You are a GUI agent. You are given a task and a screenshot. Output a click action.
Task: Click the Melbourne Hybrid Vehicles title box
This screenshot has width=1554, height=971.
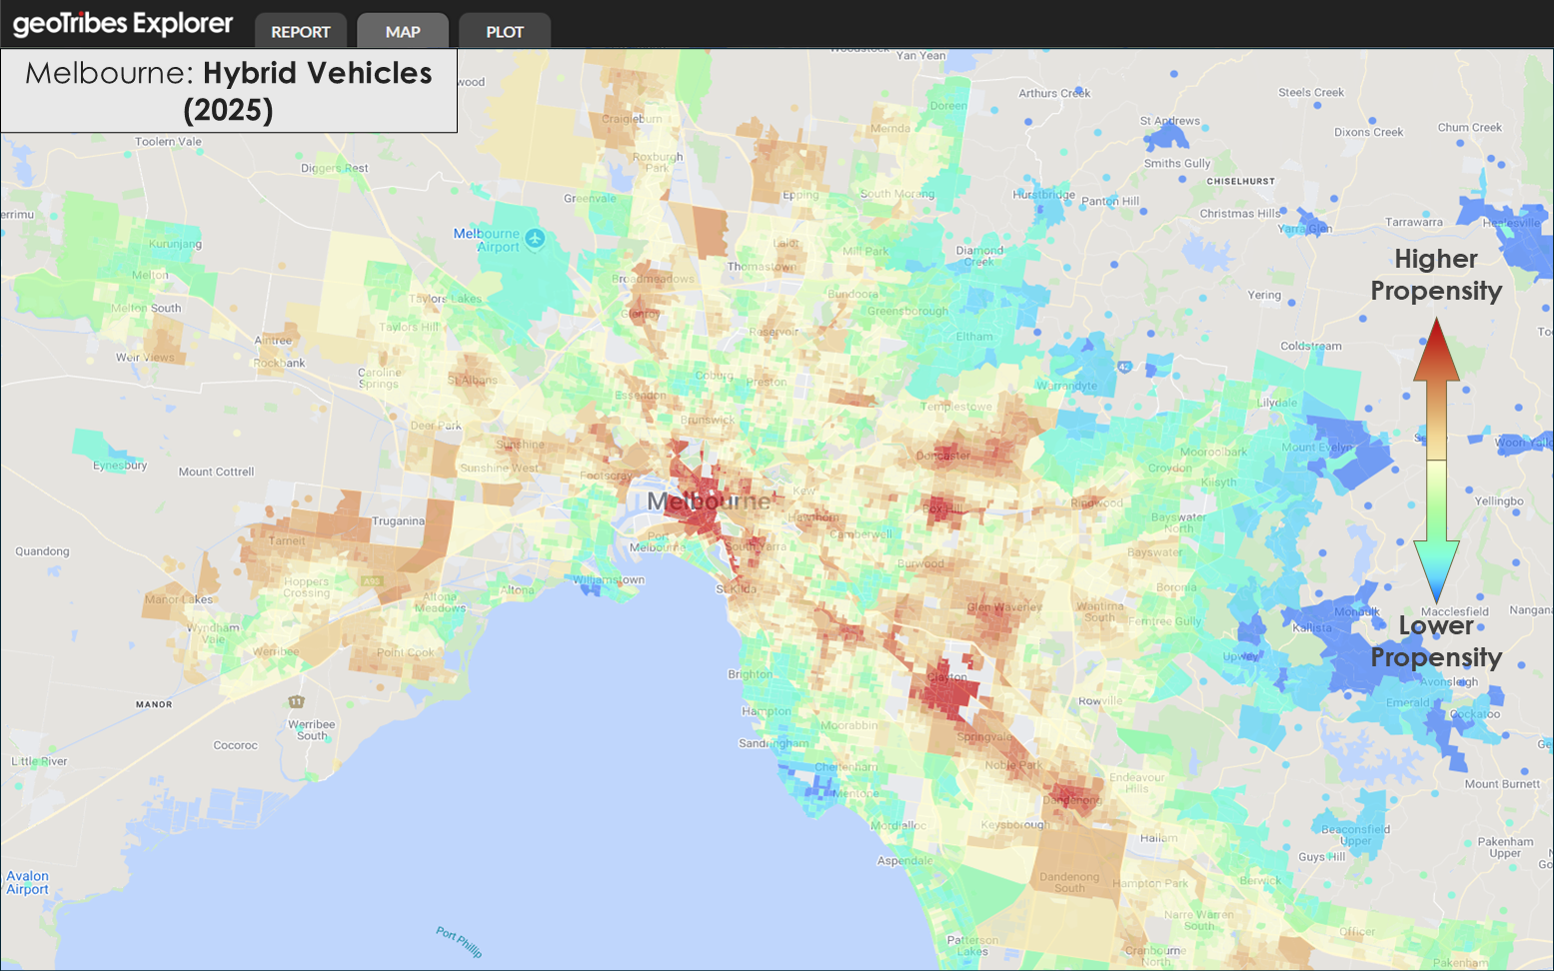point(229,91)
